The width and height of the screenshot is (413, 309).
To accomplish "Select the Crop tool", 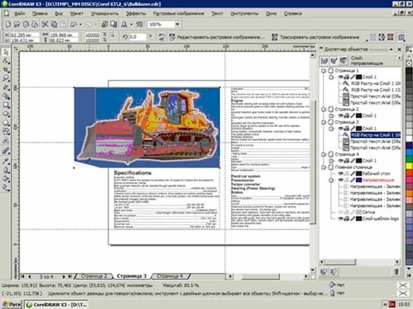I will 6,70.
